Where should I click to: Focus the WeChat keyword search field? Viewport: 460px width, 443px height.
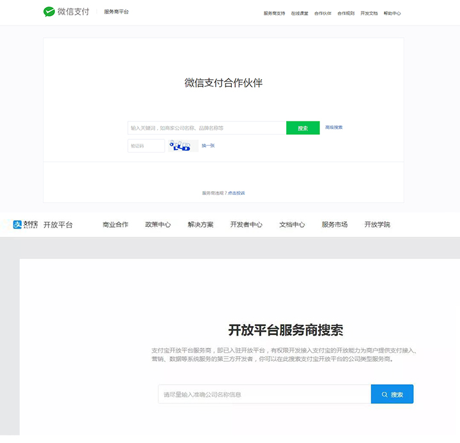pyautogui.click(x=207, y=128)
